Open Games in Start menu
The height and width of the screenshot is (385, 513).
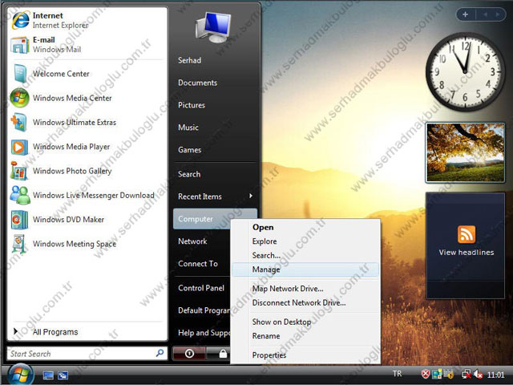(189, 150)
